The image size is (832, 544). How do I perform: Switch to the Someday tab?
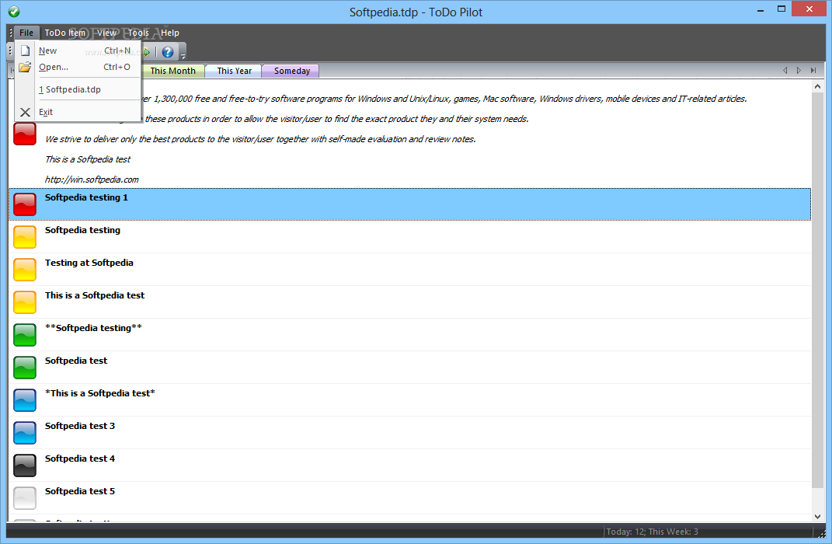pos(292,71)
